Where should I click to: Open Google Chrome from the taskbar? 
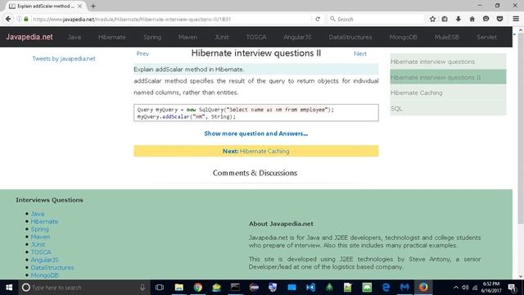[x=198, y=288]
